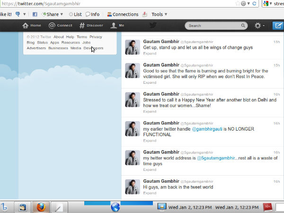The width and height of the screenshot is (284, 213).
Task: Open the compose new tweet button
Action: coord(278,26)
